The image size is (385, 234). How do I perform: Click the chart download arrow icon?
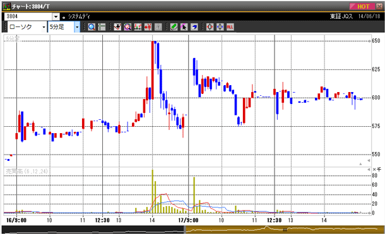click(117, 27)
